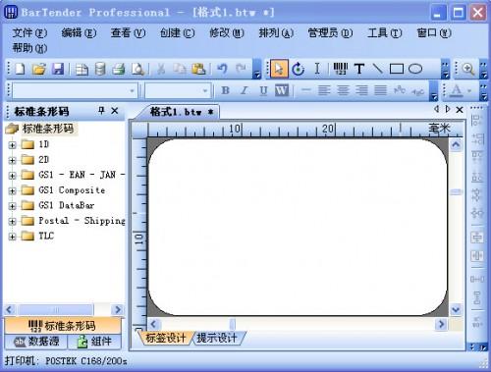Viewport: 491px width, 372px height.
Task: Open the 工具(T) menu
Action: pos(384,32)
